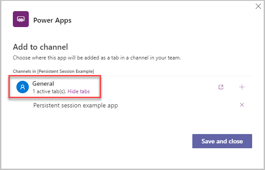Click the Hide tabs link
This screenshot has height=170, width=265.
pos(78,91)
